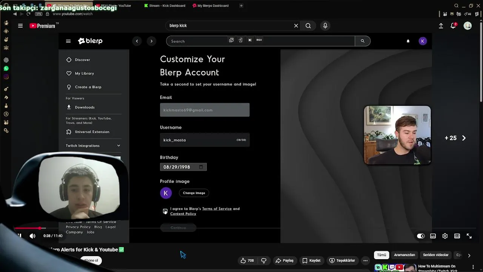
Task: Open a new browser tab with plus
Action: click(x=241, y=6)
